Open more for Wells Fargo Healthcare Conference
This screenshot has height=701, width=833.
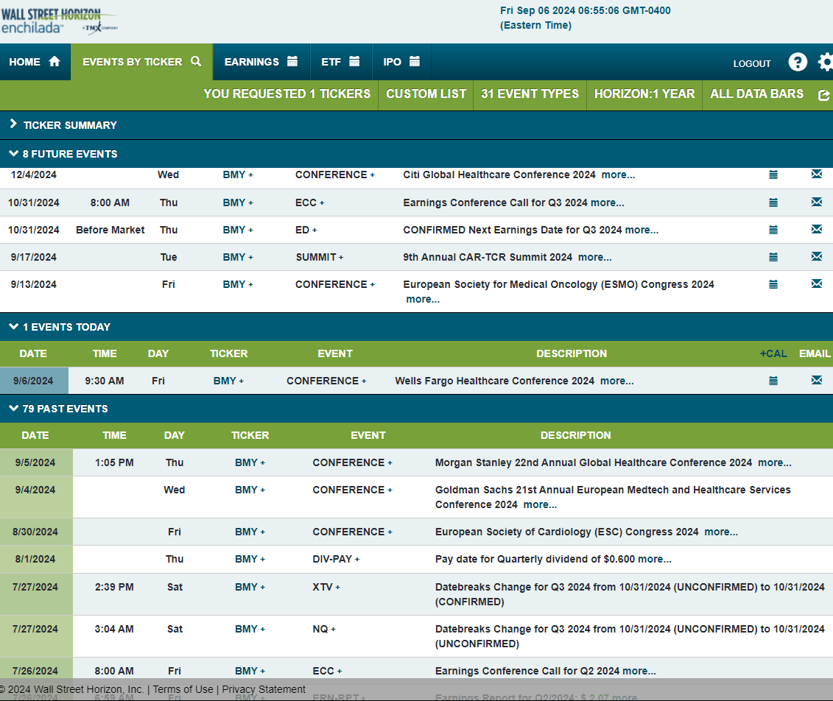pyautogui.click(x=616, y=381)
